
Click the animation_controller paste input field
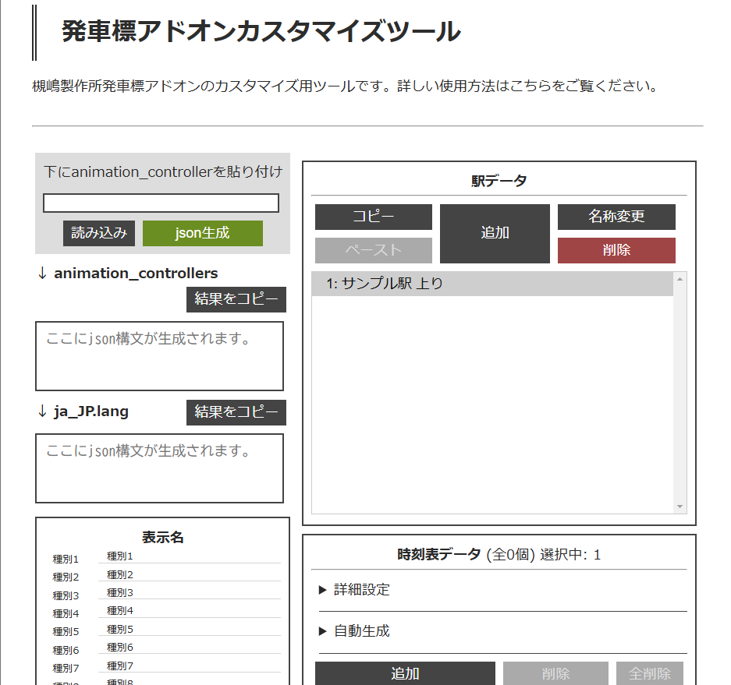161,203
